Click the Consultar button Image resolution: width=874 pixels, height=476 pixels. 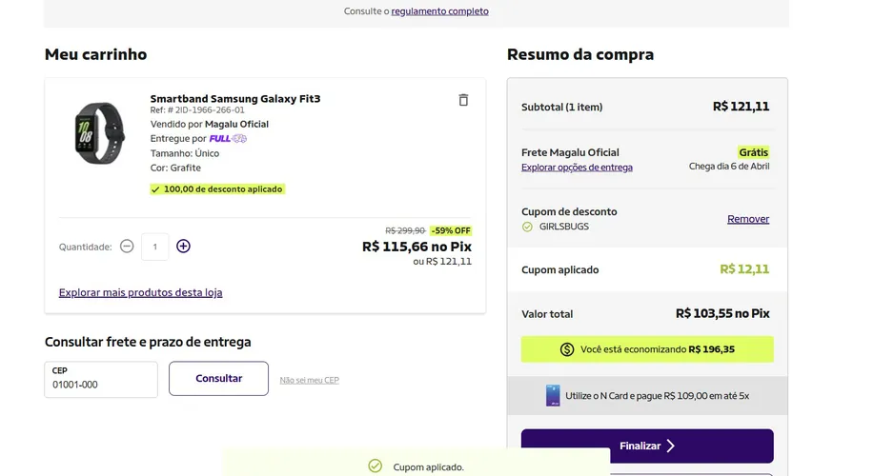[218, 379]
